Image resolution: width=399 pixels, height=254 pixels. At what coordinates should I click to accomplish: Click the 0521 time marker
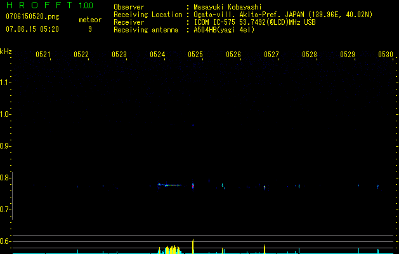pyautogui.click(x=43, y=55)
